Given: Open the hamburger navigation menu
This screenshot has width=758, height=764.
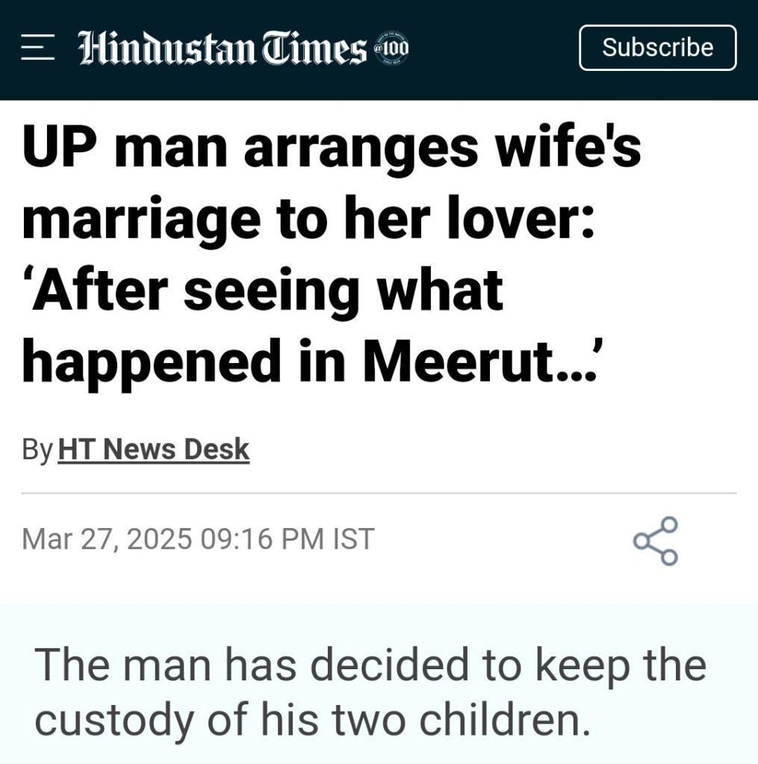Looking at the screenshot, I should pyautogui.click(x=37, y=49).
